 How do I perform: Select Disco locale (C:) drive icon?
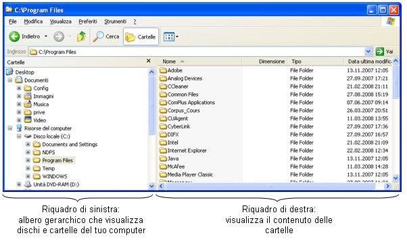[28, 136]
